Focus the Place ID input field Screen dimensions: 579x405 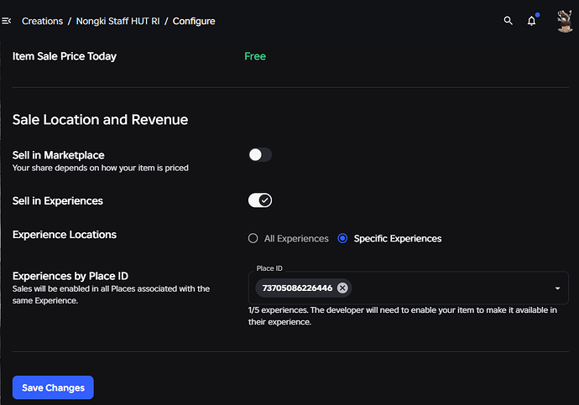(408, 288)
